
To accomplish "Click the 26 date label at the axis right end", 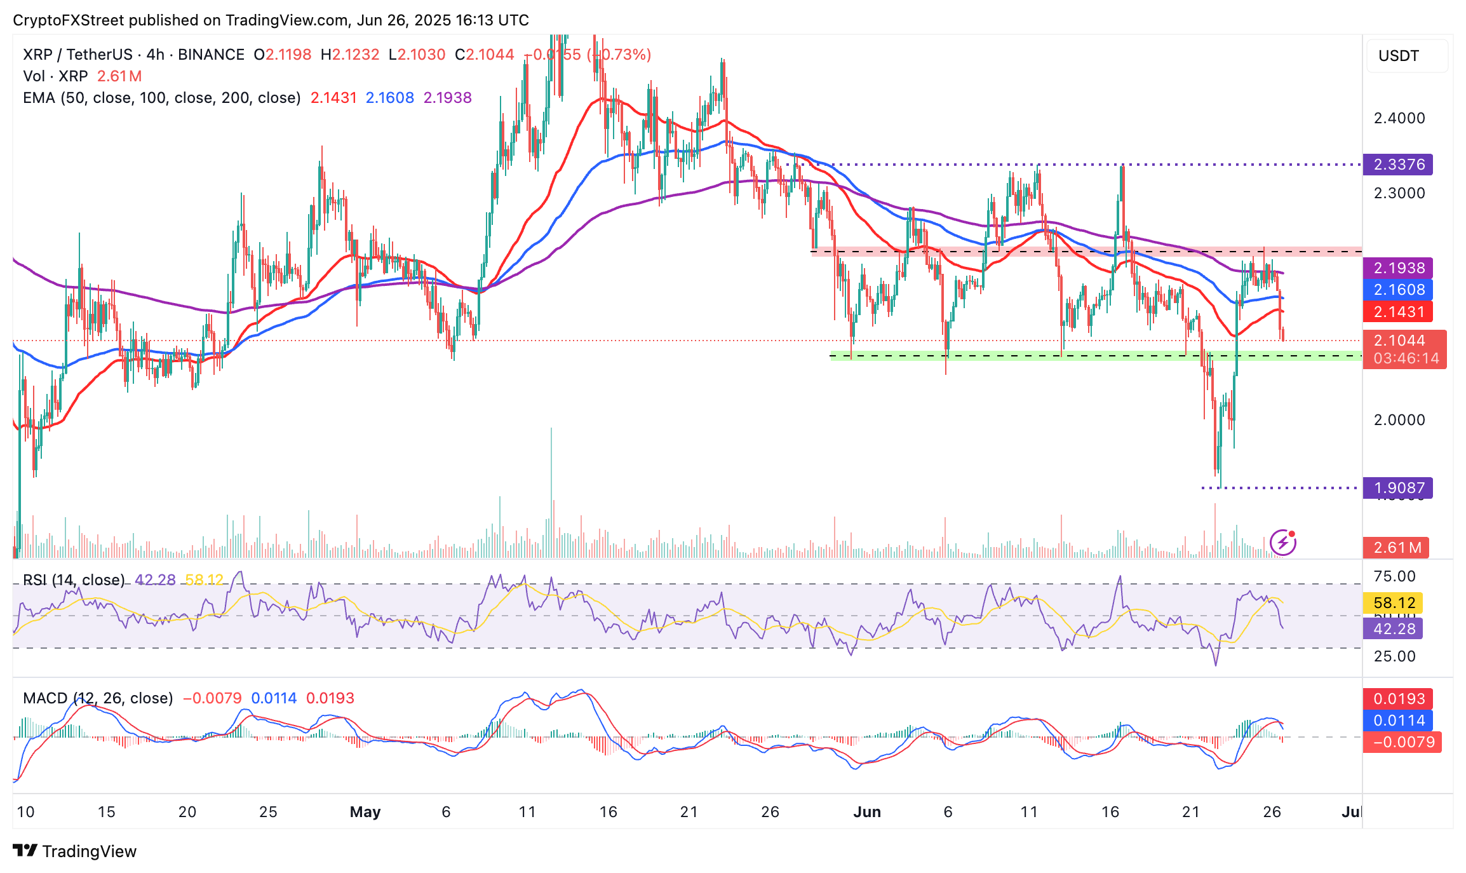I will click(1272, 812).
